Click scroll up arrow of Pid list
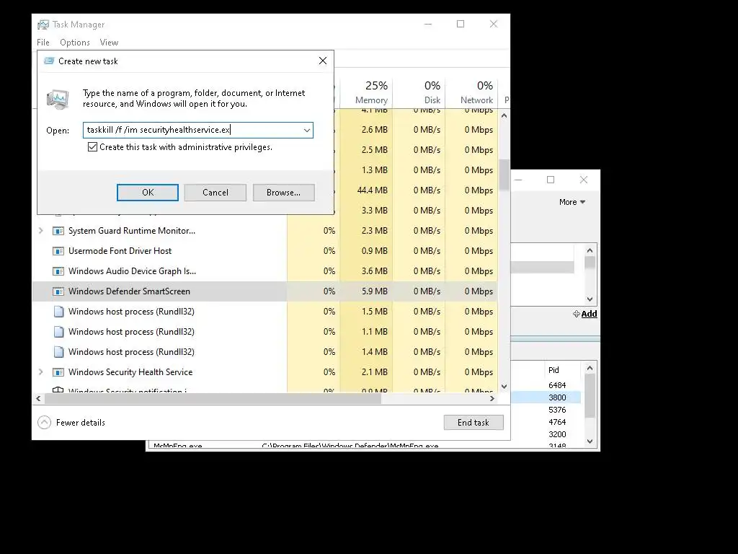 tap(590, 368)
